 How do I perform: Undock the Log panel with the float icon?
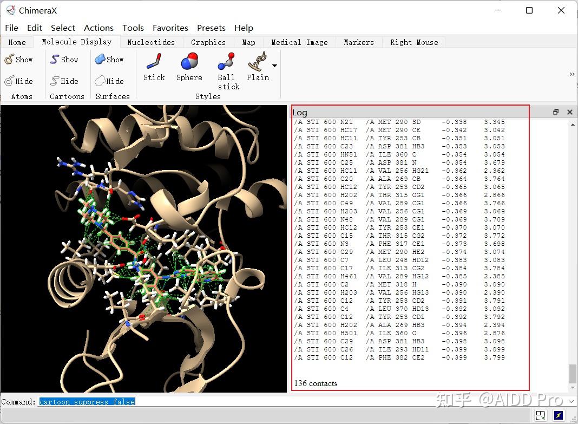click(555, 112)
